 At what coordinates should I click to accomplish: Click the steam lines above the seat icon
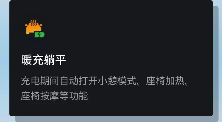click(x=34, y=23)
